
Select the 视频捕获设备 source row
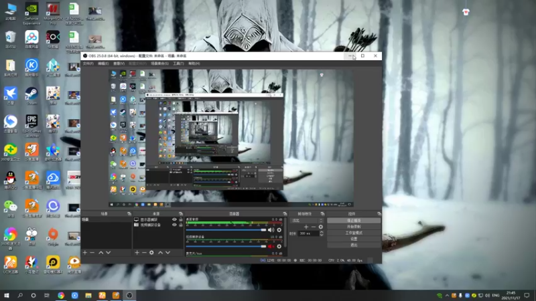coord(158,225)
